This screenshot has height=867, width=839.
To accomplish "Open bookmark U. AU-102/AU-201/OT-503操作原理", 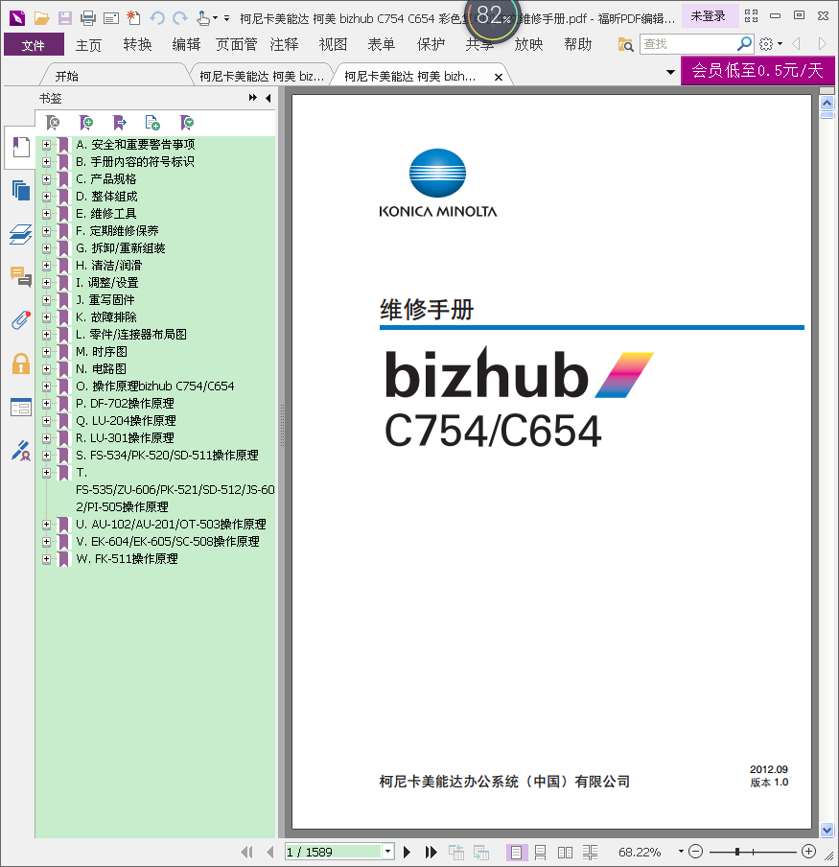I will [171, 525].
